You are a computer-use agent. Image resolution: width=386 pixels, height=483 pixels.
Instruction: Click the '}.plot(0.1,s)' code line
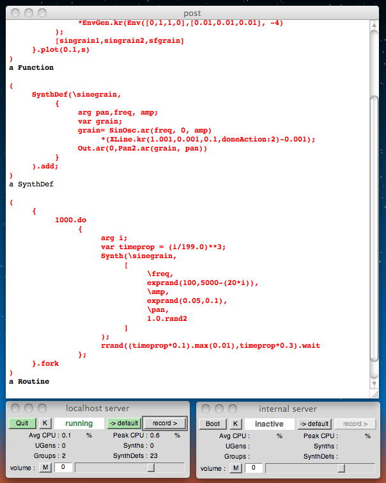(61, 49)
